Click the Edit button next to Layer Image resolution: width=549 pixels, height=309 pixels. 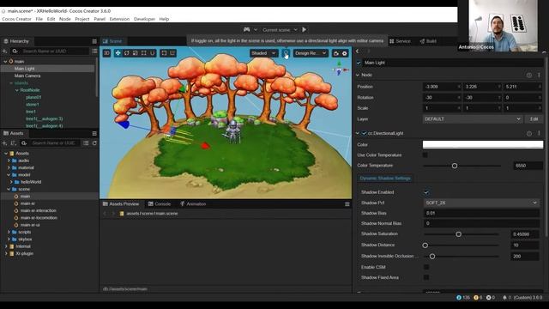coord(534,119)
